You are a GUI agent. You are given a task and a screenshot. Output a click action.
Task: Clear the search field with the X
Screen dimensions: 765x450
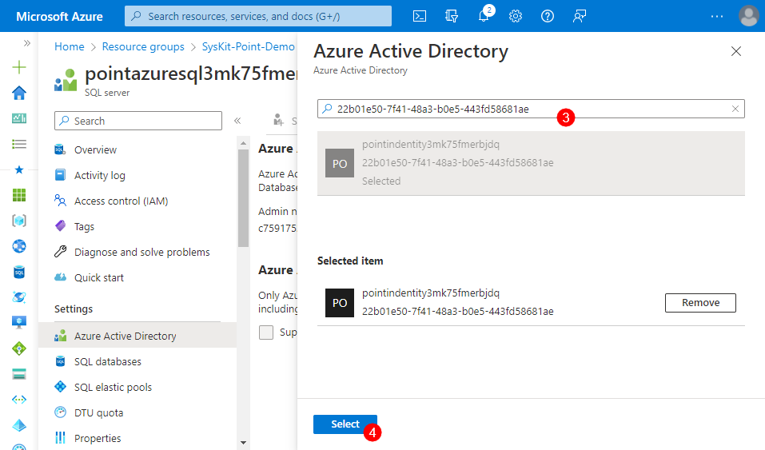pos(735,109)
